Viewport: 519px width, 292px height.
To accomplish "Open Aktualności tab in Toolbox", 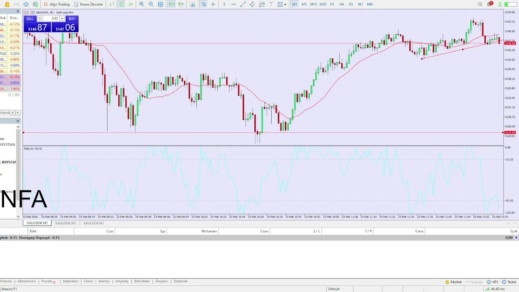I will point(26,281).
